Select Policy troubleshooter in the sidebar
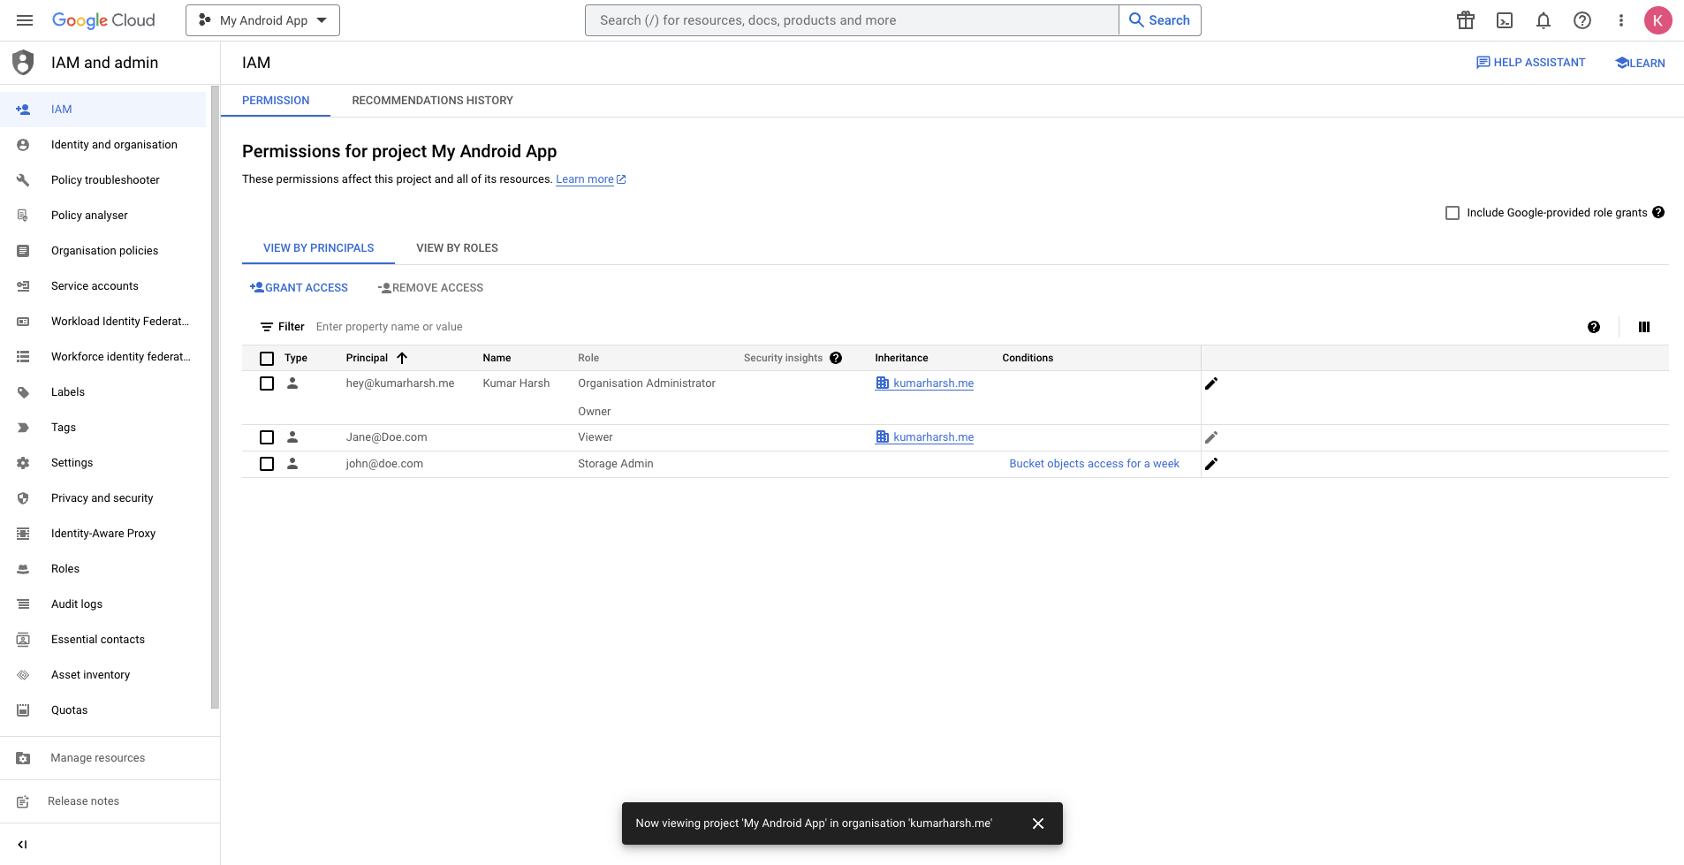The image size is (1684, 865). pyautogui.click(x=105, y=179)
